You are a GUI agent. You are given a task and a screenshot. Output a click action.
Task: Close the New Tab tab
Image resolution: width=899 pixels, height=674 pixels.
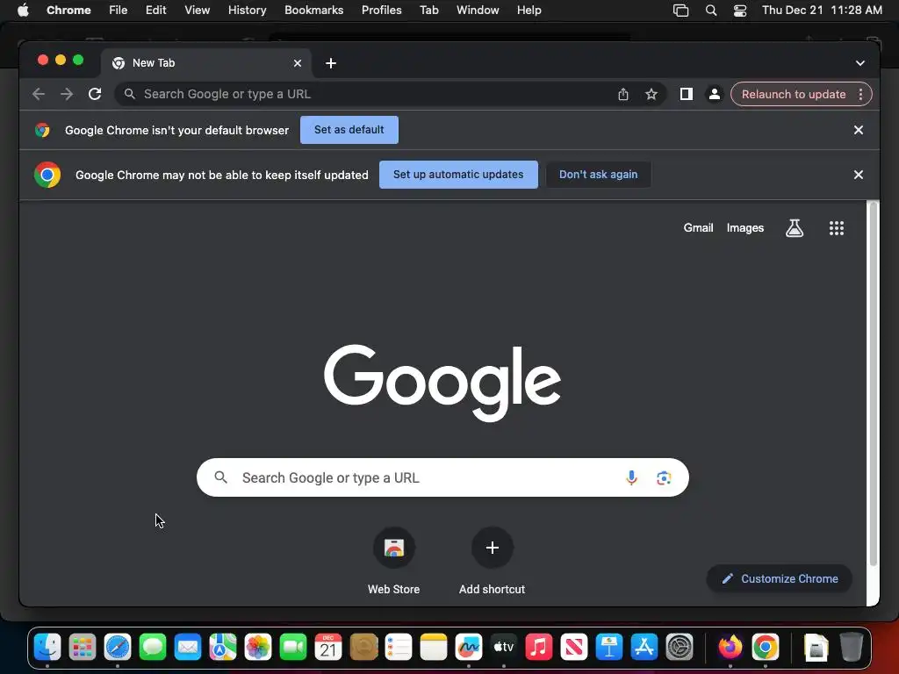click(x=298, y=63)
